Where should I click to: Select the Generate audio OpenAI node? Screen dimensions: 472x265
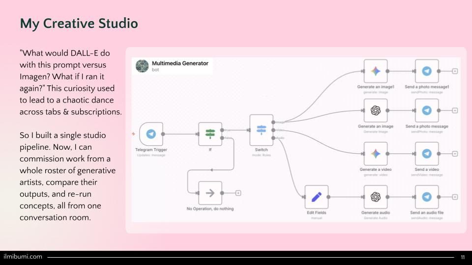click(376, 197)
